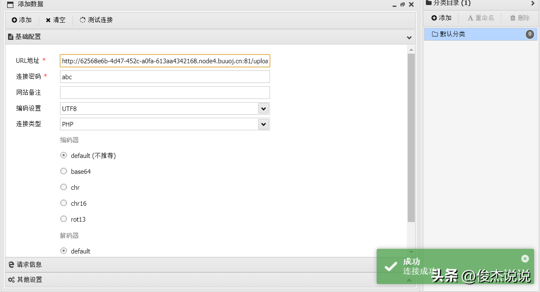Click the trash icon on 删除

(513, 18)
